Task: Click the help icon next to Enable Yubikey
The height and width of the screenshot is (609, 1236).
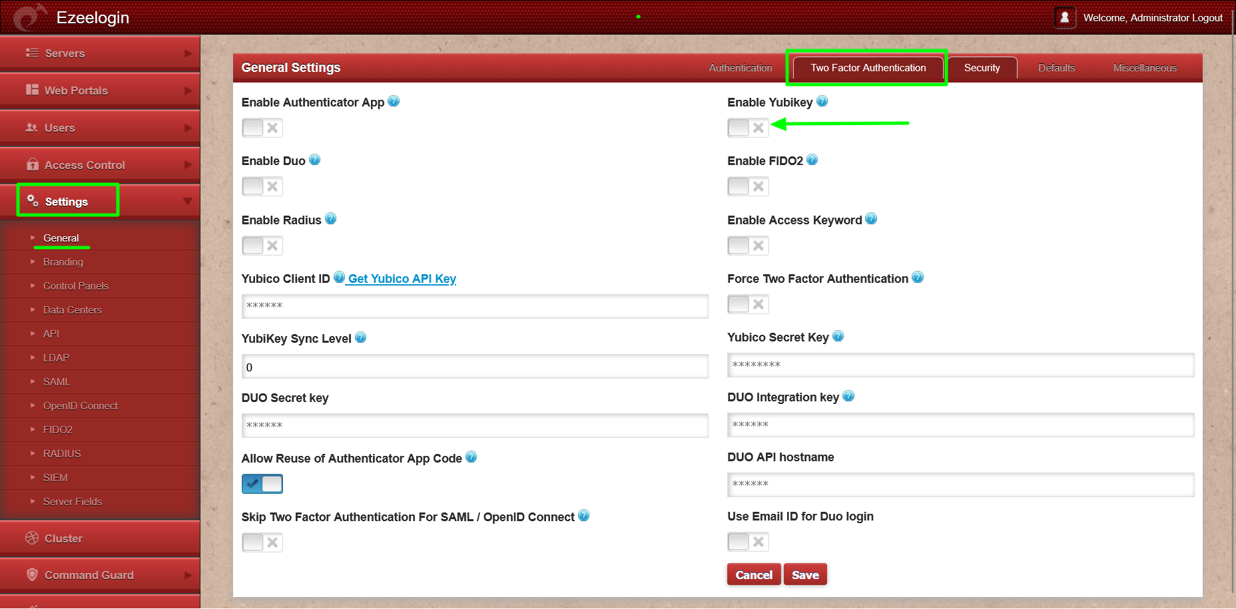Action: [x=822, y=101]
